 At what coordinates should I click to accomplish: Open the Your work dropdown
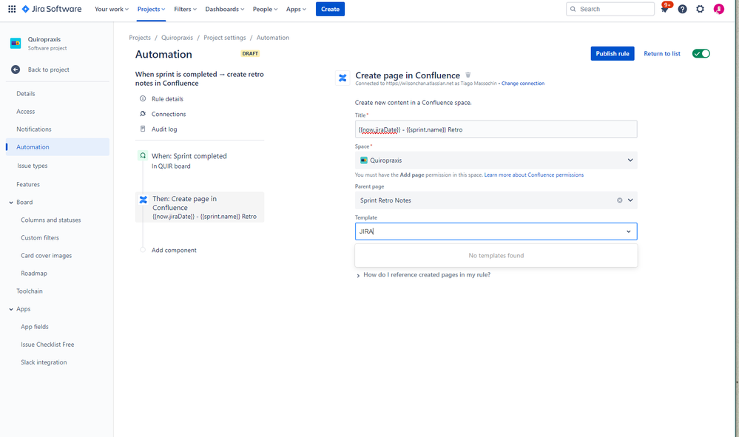pos(112,9)
